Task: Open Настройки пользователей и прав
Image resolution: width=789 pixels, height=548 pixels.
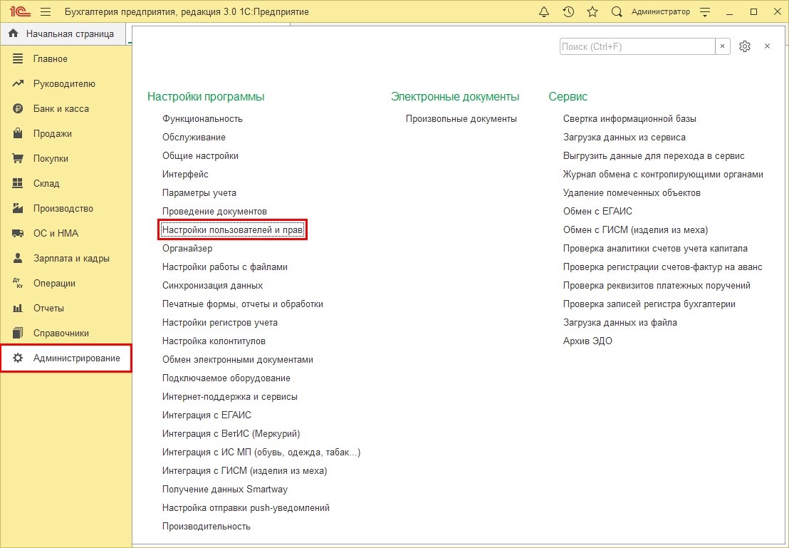Action: tap(232, 229)
